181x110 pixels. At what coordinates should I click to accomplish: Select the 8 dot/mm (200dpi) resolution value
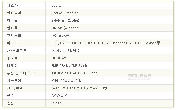coord(65,21)
